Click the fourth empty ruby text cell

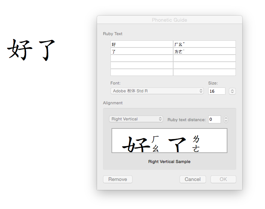205,65
